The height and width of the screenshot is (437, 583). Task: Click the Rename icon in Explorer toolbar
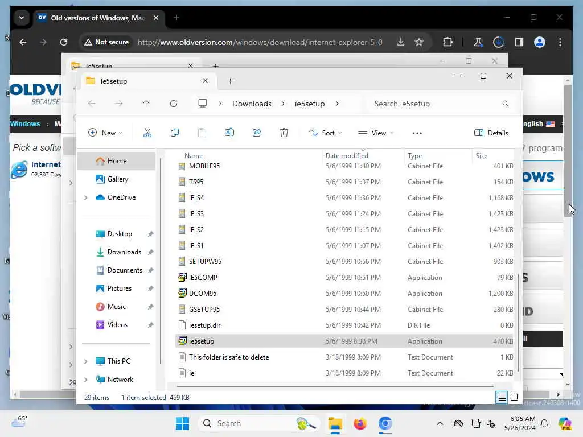(x=229, y=133)
